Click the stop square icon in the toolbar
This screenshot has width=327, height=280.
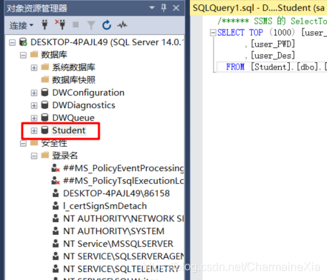point(76,24)
